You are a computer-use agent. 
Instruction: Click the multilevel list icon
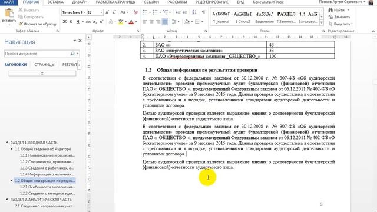[x=166, y=12]
